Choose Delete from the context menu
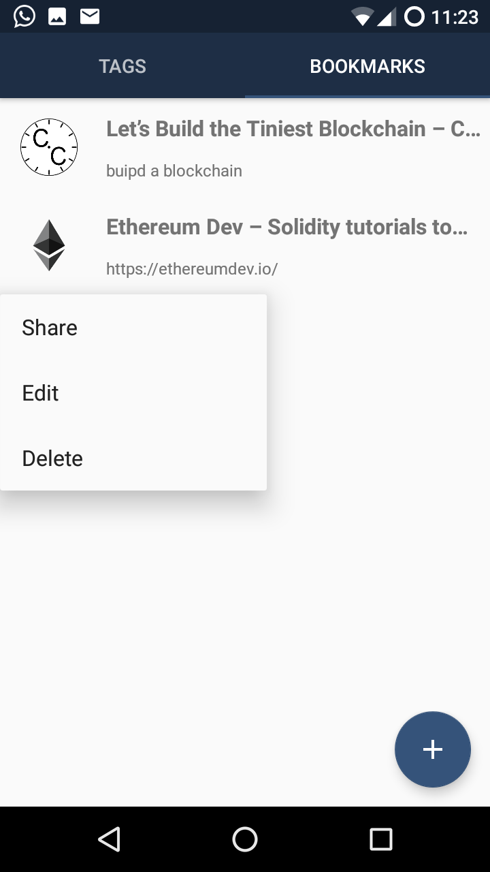 click(133, 458)
